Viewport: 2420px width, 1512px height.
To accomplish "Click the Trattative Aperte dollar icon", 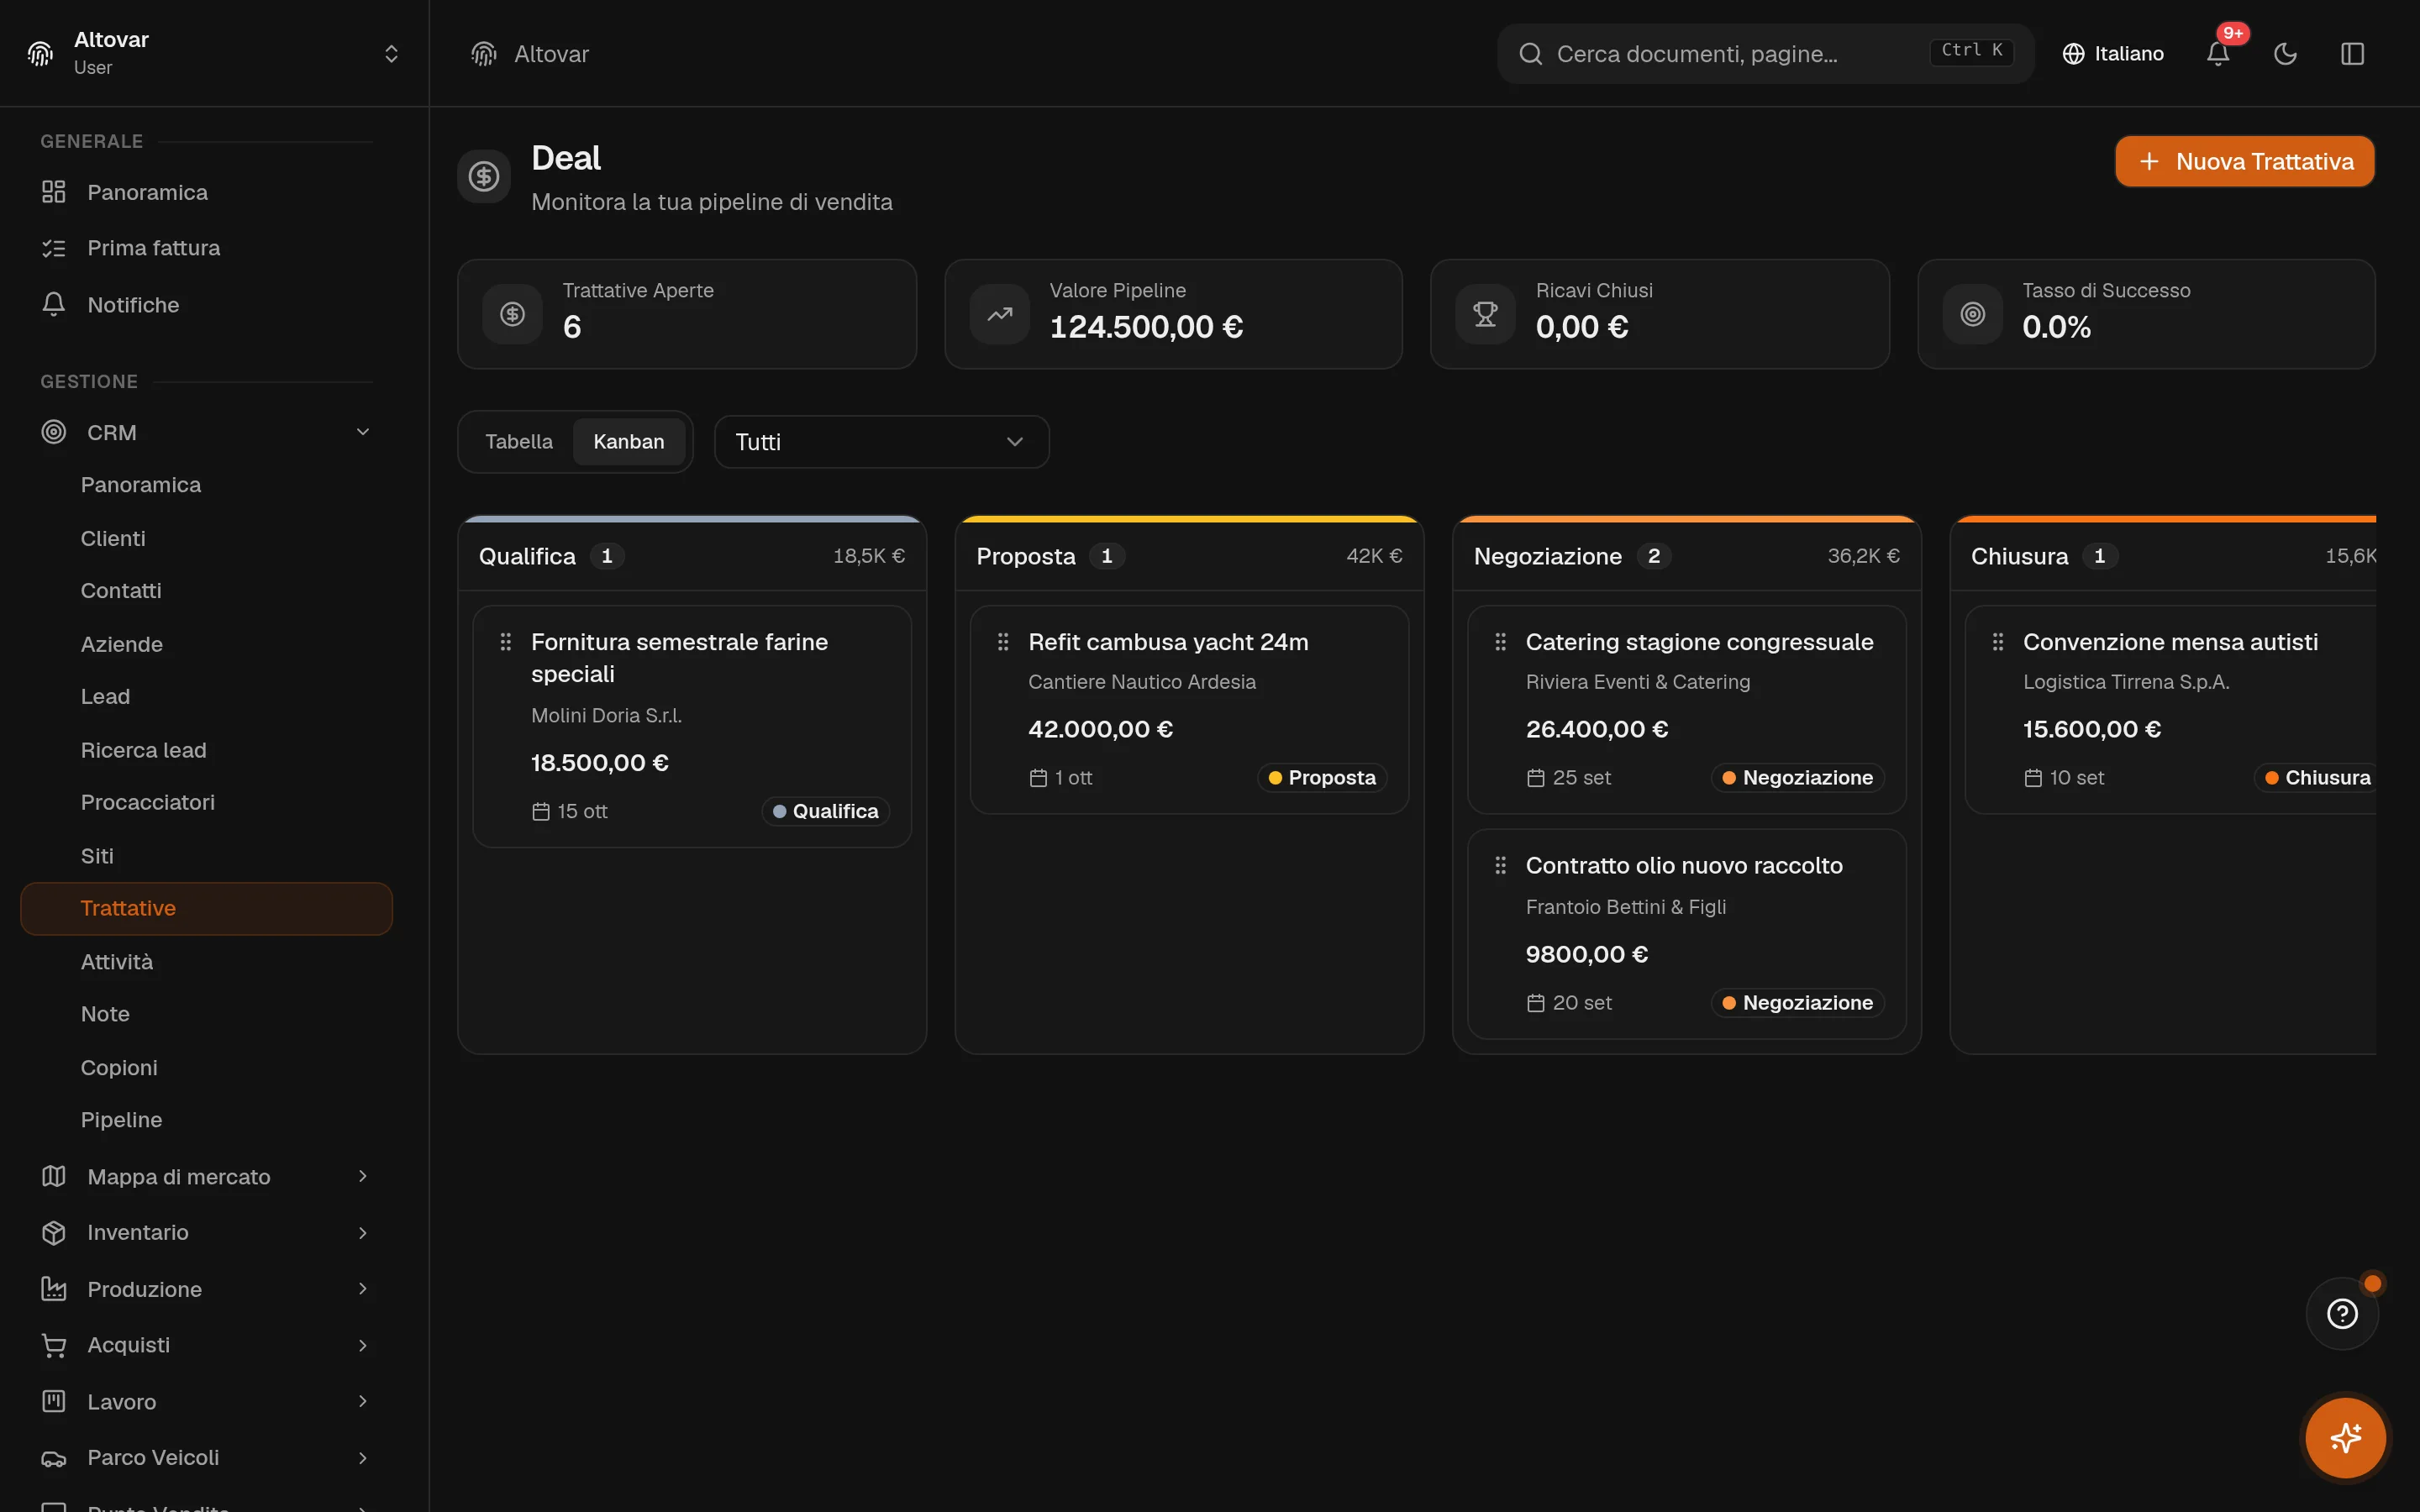I will click(x=512, y=314).
